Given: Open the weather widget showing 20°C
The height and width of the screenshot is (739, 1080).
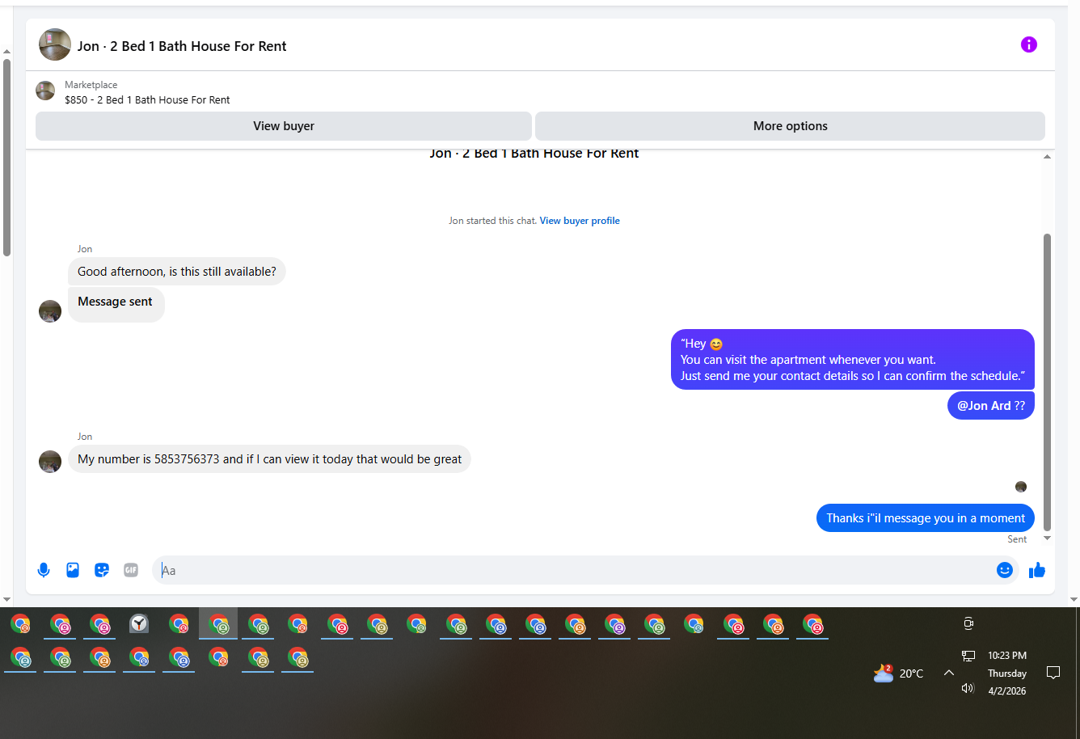Looking at the screenshot, I should (x=898, y=673).
